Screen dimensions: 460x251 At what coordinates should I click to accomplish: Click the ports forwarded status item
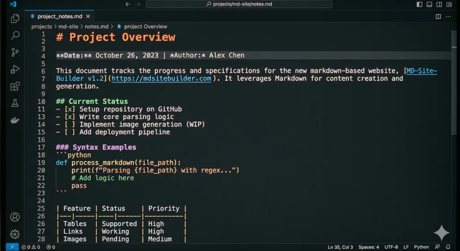[51, 247]
